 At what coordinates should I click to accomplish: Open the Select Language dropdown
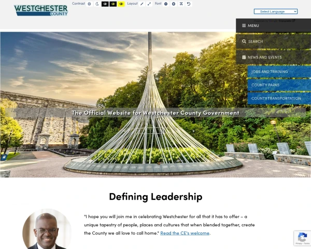[x=276, y=11]
